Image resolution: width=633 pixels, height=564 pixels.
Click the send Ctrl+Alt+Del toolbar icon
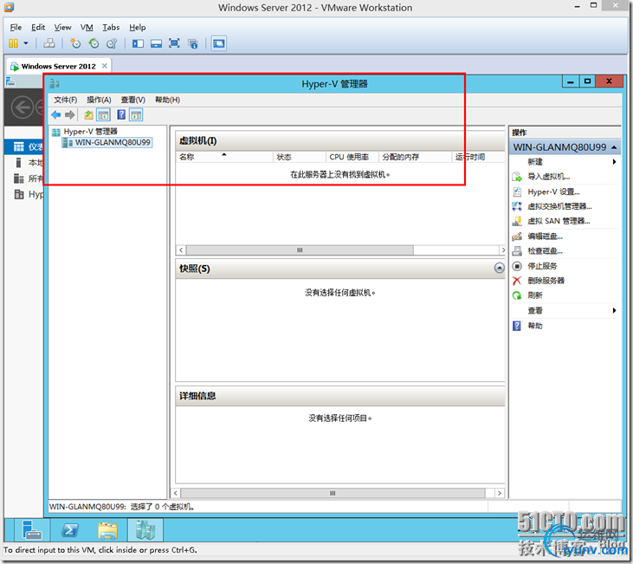click(x=49, y=43)
